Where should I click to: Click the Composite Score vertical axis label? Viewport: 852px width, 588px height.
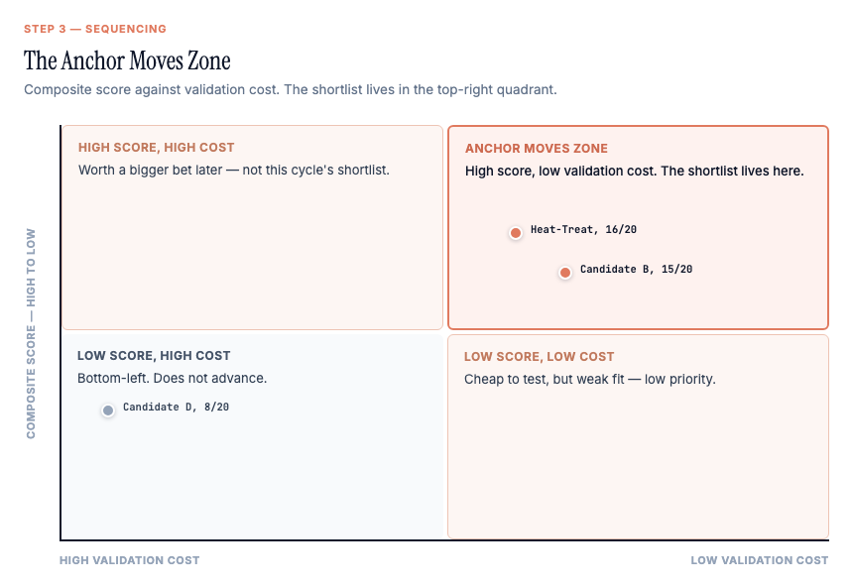tap(31, 333)
